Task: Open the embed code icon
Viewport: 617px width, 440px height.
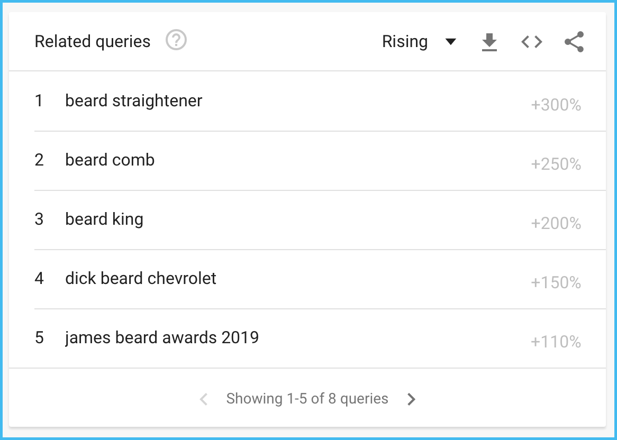Action: tap(531, 42)
